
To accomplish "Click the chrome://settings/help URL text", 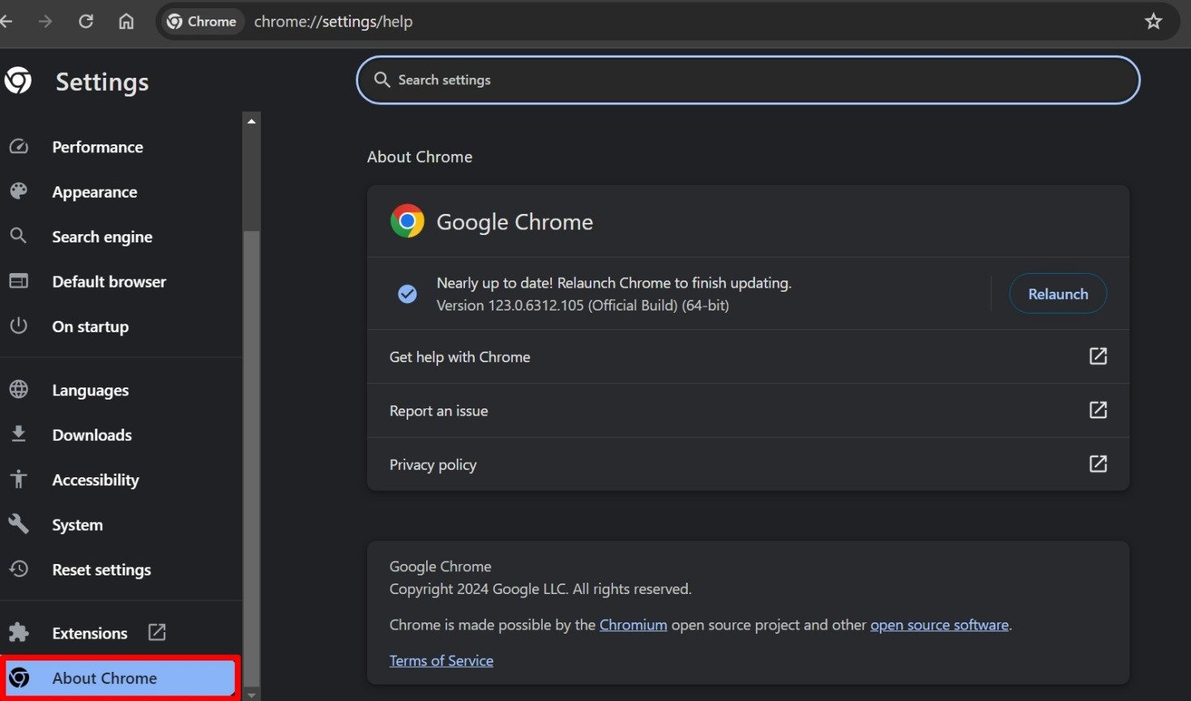I will pos(333,21).
